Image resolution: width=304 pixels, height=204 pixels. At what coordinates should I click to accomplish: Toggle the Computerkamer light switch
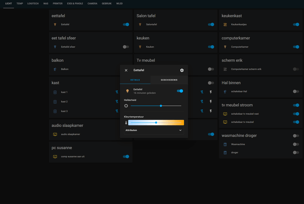[296, 47]
